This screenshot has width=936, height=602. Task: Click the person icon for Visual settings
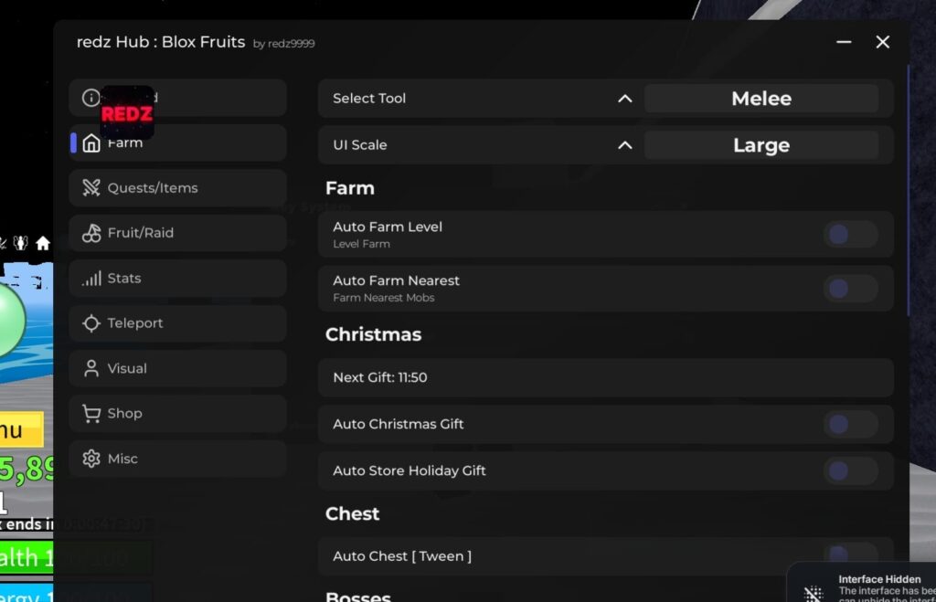pos(91,368)
